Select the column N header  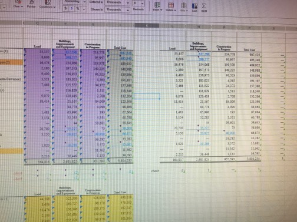199,26
